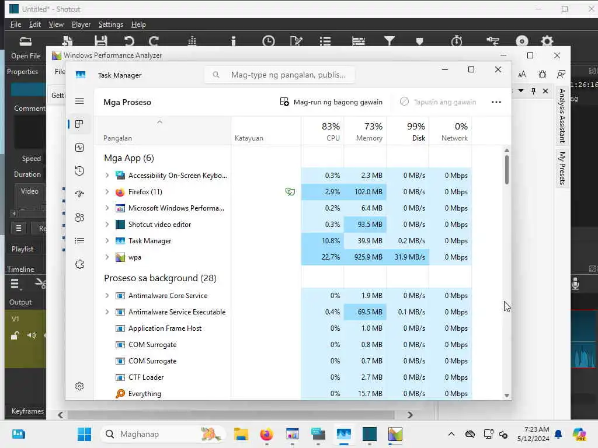
Task: Click font size icon in Windows Performance Analyzer
Action: (521, 74)
